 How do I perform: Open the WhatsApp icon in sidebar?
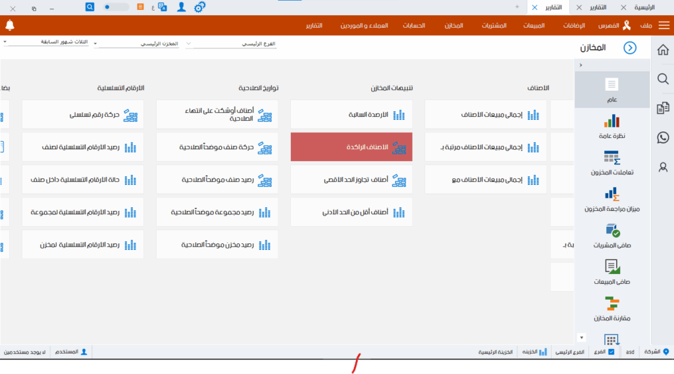[x=663, y=137]
